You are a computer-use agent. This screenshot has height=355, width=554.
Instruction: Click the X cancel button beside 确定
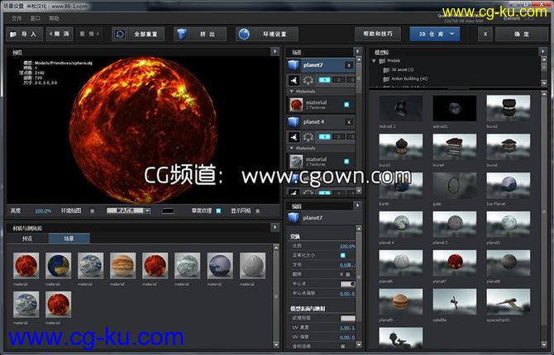tap(485, 34)
